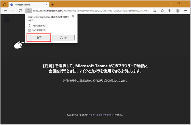Minimize the browser window

(171, 3)
